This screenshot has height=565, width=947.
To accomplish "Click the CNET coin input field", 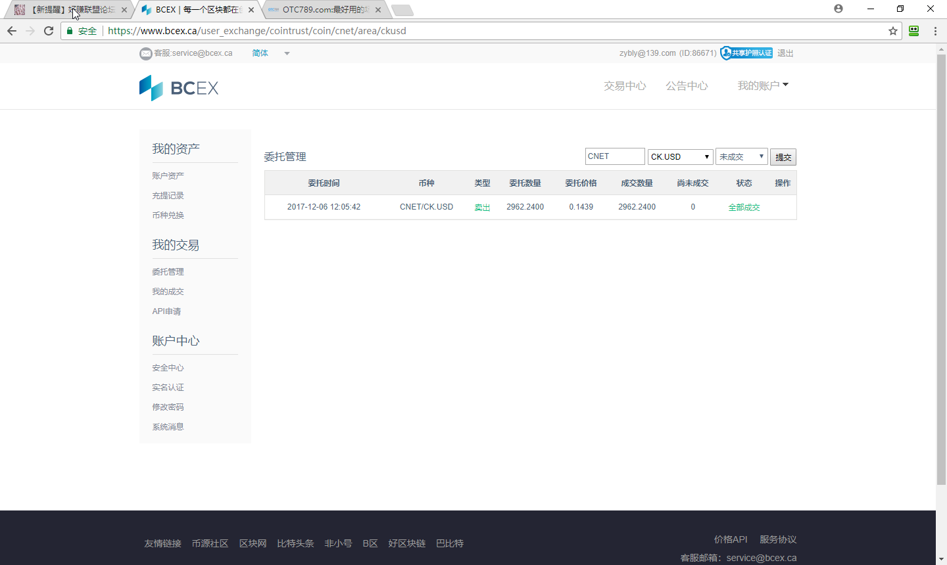I will point(614,156).
